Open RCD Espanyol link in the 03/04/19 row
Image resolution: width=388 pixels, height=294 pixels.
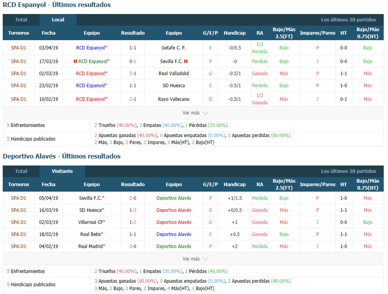pyautogui.click(x=91, y=48)
